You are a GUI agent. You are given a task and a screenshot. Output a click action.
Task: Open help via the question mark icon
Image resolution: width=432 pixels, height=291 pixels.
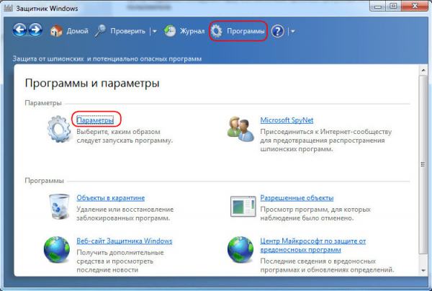(x=278, y=31)
